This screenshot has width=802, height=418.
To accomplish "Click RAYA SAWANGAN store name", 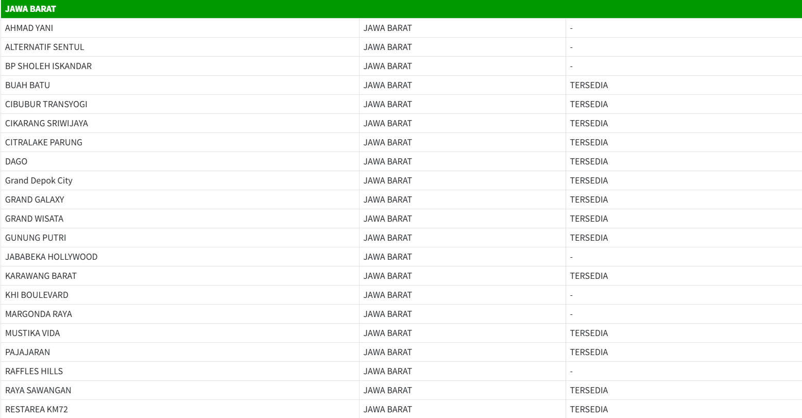I will point(38,390).
